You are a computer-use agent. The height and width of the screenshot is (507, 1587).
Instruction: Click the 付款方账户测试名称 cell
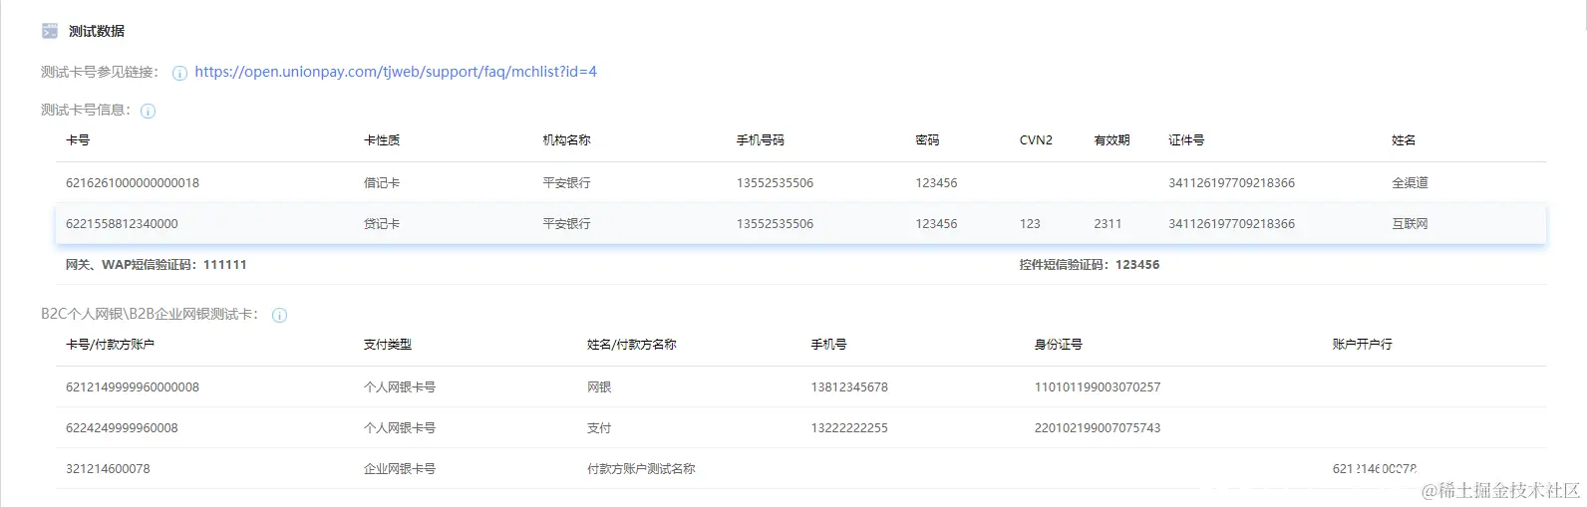click(641, 469)
